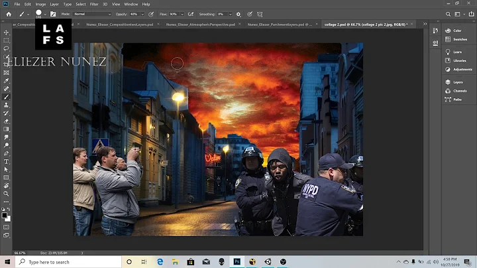Select the Path Selection tool
477x268 pixels.
click(6, 170)
